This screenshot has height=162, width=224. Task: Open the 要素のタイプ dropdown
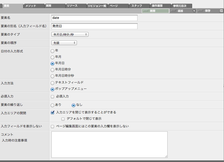click(x=70, y=34)
